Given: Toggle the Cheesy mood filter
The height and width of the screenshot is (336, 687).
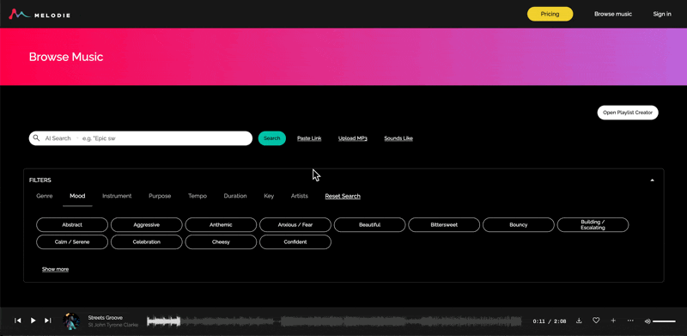Looking at the screenshot, I should pos(221,241).
